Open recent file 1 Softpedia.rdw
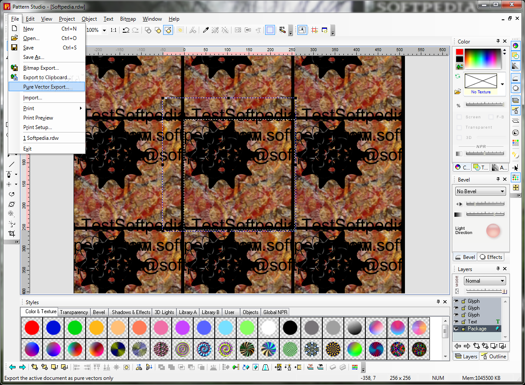The image size is (525, 385). coord(46,138)
